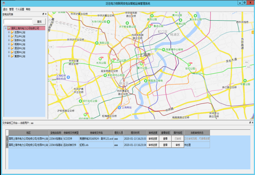
Task: Collapse the 国网上海市电力公司检修公司 root node
Action: click(5, 28)
